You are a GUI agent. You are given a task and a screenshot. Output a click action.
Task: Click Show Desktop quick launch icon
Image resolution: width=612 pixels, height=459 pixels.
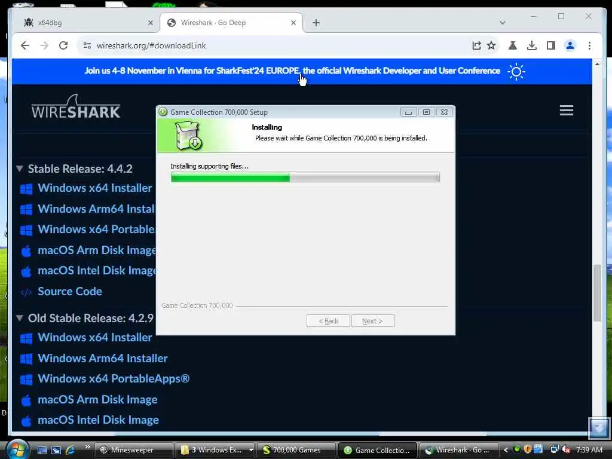click(42, 450)
